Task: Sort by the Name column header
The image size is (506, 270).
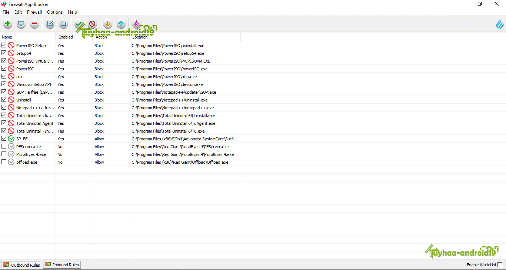Action: 28,37
